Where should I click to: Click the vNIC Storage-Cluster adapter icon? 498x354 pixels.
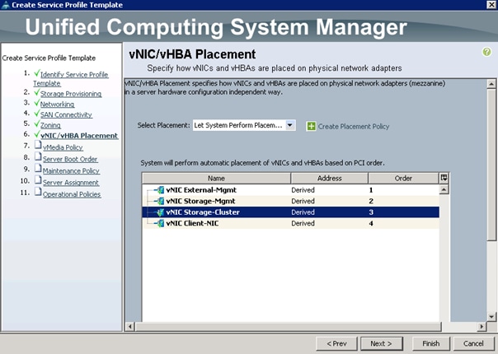click(159, 212)
